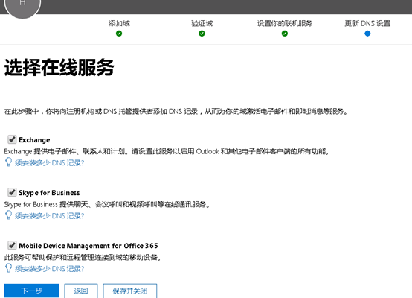The width and height of the screenshot is (412, 298).
Task: Open Mobile Device Management DNS 记录 link
Action: tap(49, 269)
